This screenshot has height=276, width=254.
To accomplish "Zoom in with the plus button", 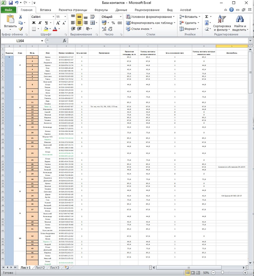I will (x=245, y=273).
